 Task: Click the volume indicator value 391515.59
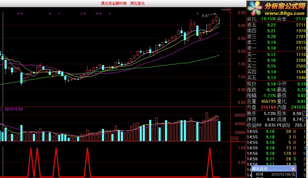(13, 109)
